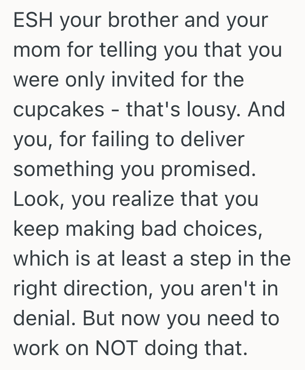Click the word "cupcakes" in the comment
305x370 pixels.
click(x=59, y=110)
